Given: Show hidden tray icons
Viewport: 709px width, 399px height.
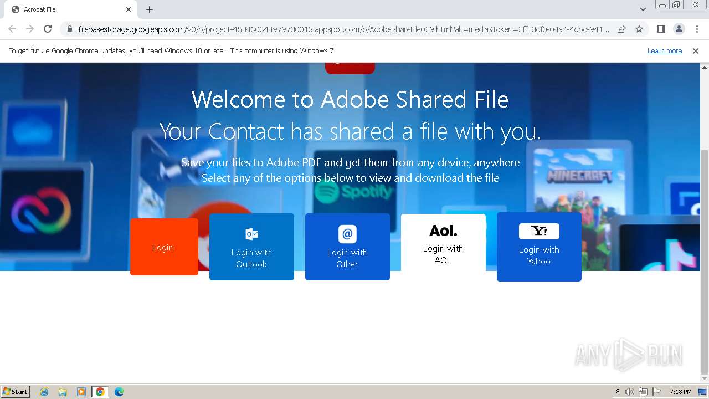Looking at the screenshot, I should click(x=618, y=392).
